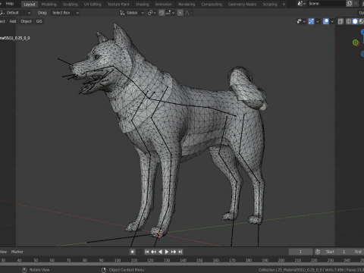Open the Global transform orientation dropdown
This screenshot has height=273, width=364.
tap(132, 13)
